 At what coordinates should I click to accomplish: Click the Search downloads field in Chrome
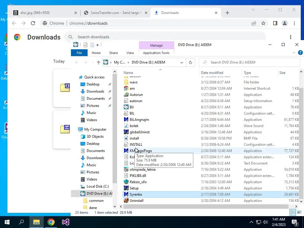(165, 37)
